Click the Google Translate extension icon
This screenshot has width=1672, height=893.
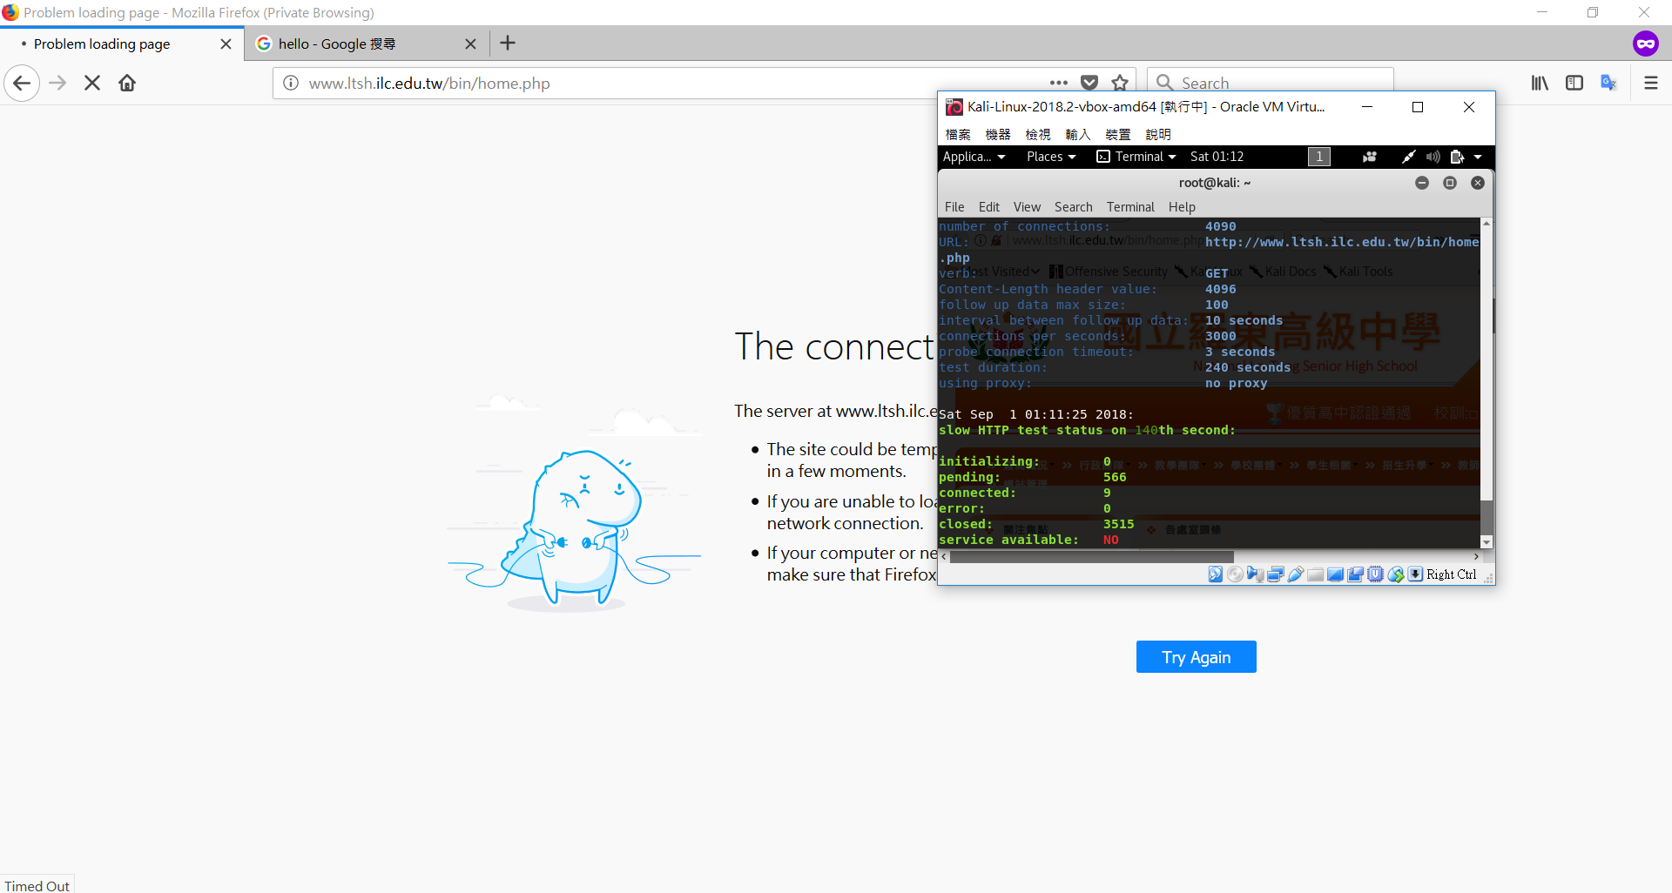[x=1608, y=83]
